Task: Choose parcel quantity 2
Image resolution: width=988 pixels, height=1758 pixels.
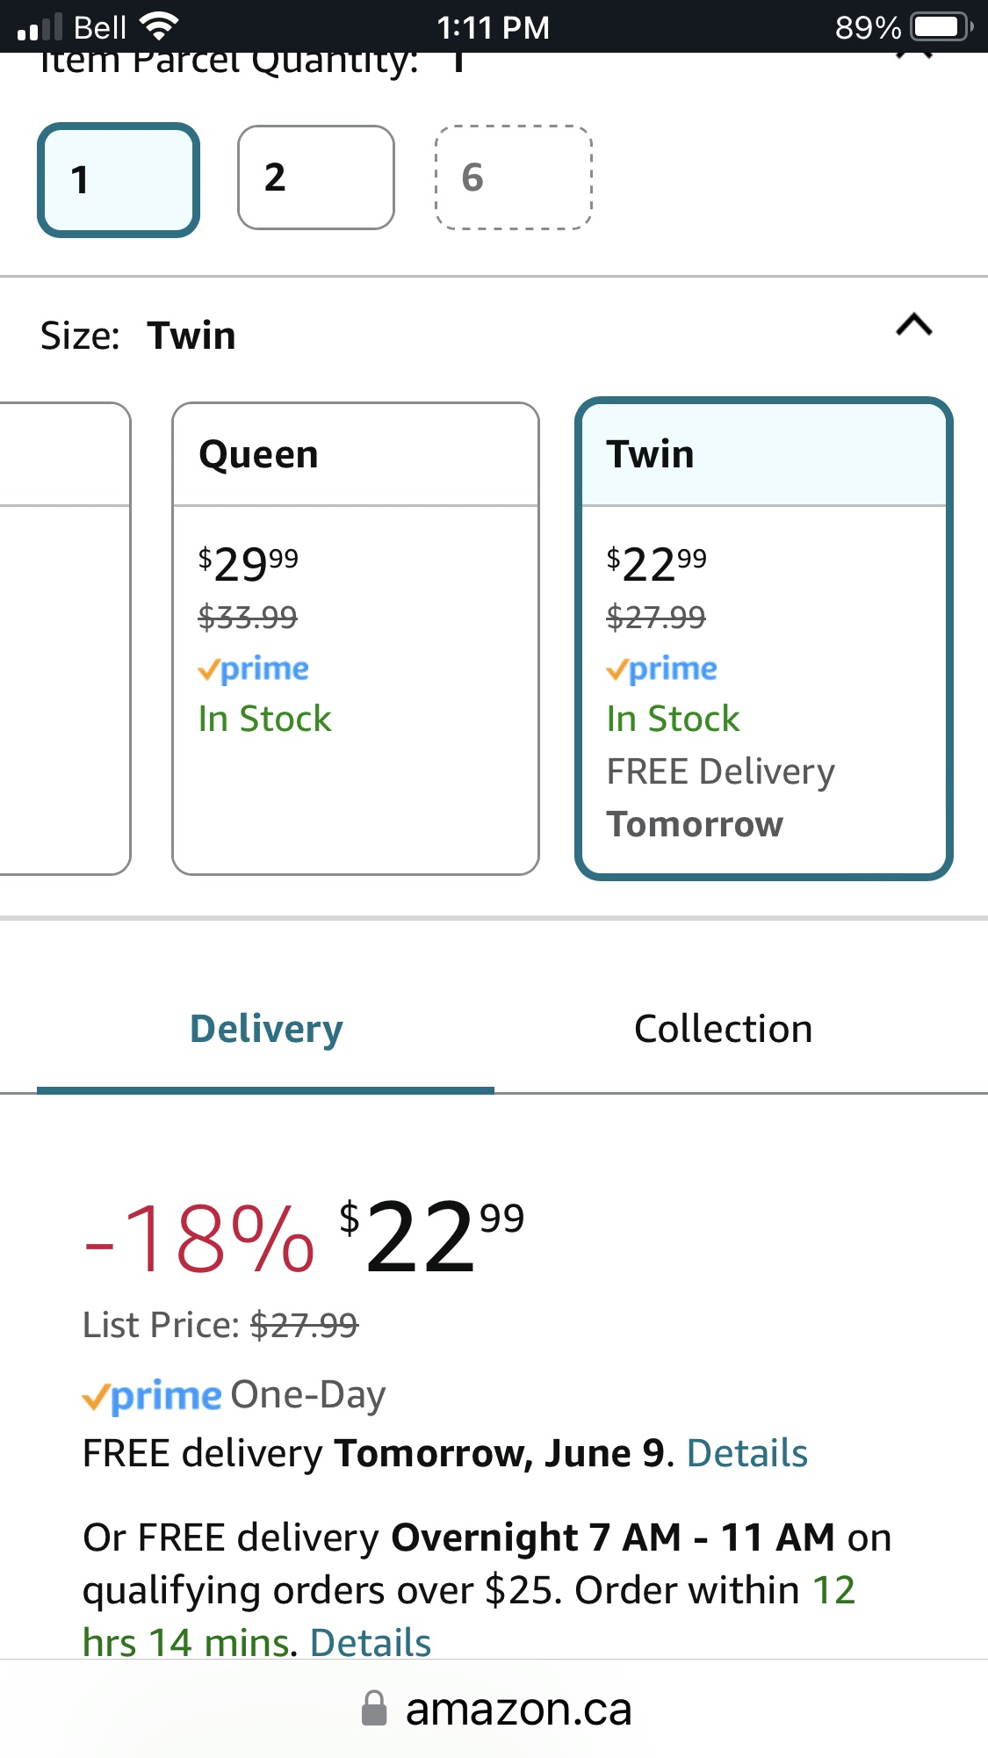Action: [x=316, y=177]
